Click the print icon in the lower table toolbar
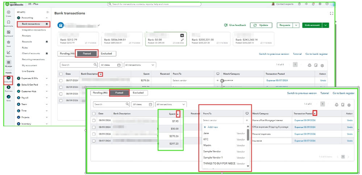 pos(336,105)
